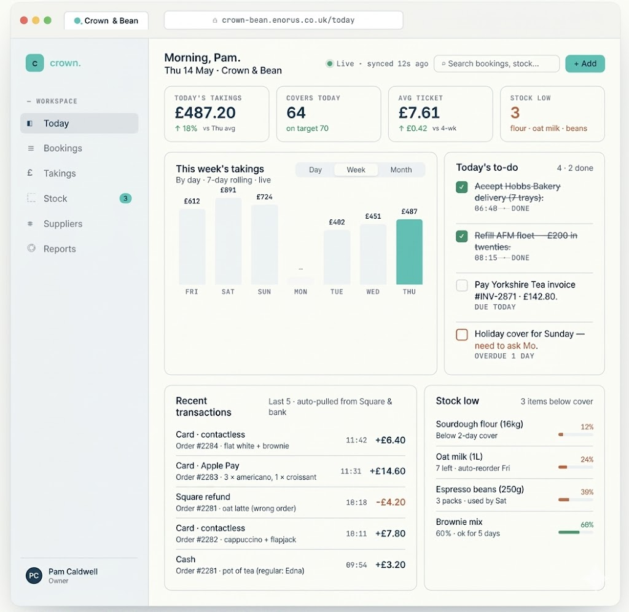Viewport: 629px width, 612px height.
Task: Click the lock icon in address bar
Action: pos(215,20)
